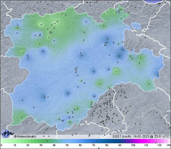Click the 70 label on the scale

(x=93, y=145)
